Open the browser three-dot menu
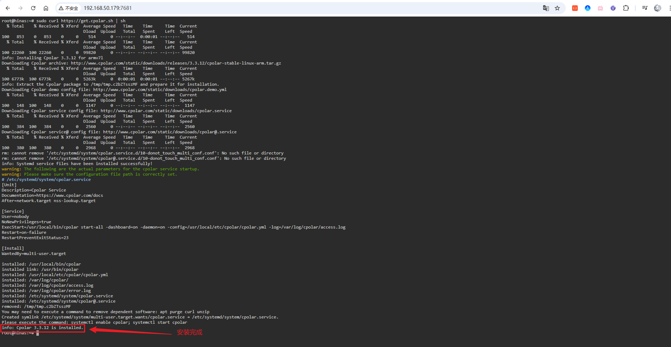671x347 pixels. 669,8
